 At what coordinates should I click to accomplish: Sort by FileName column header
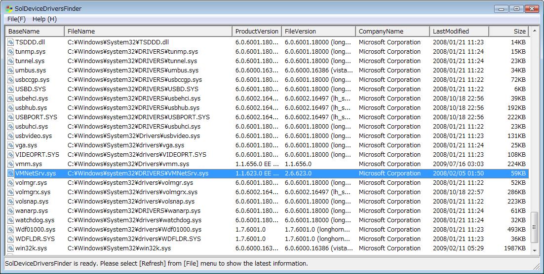(148, 31)
